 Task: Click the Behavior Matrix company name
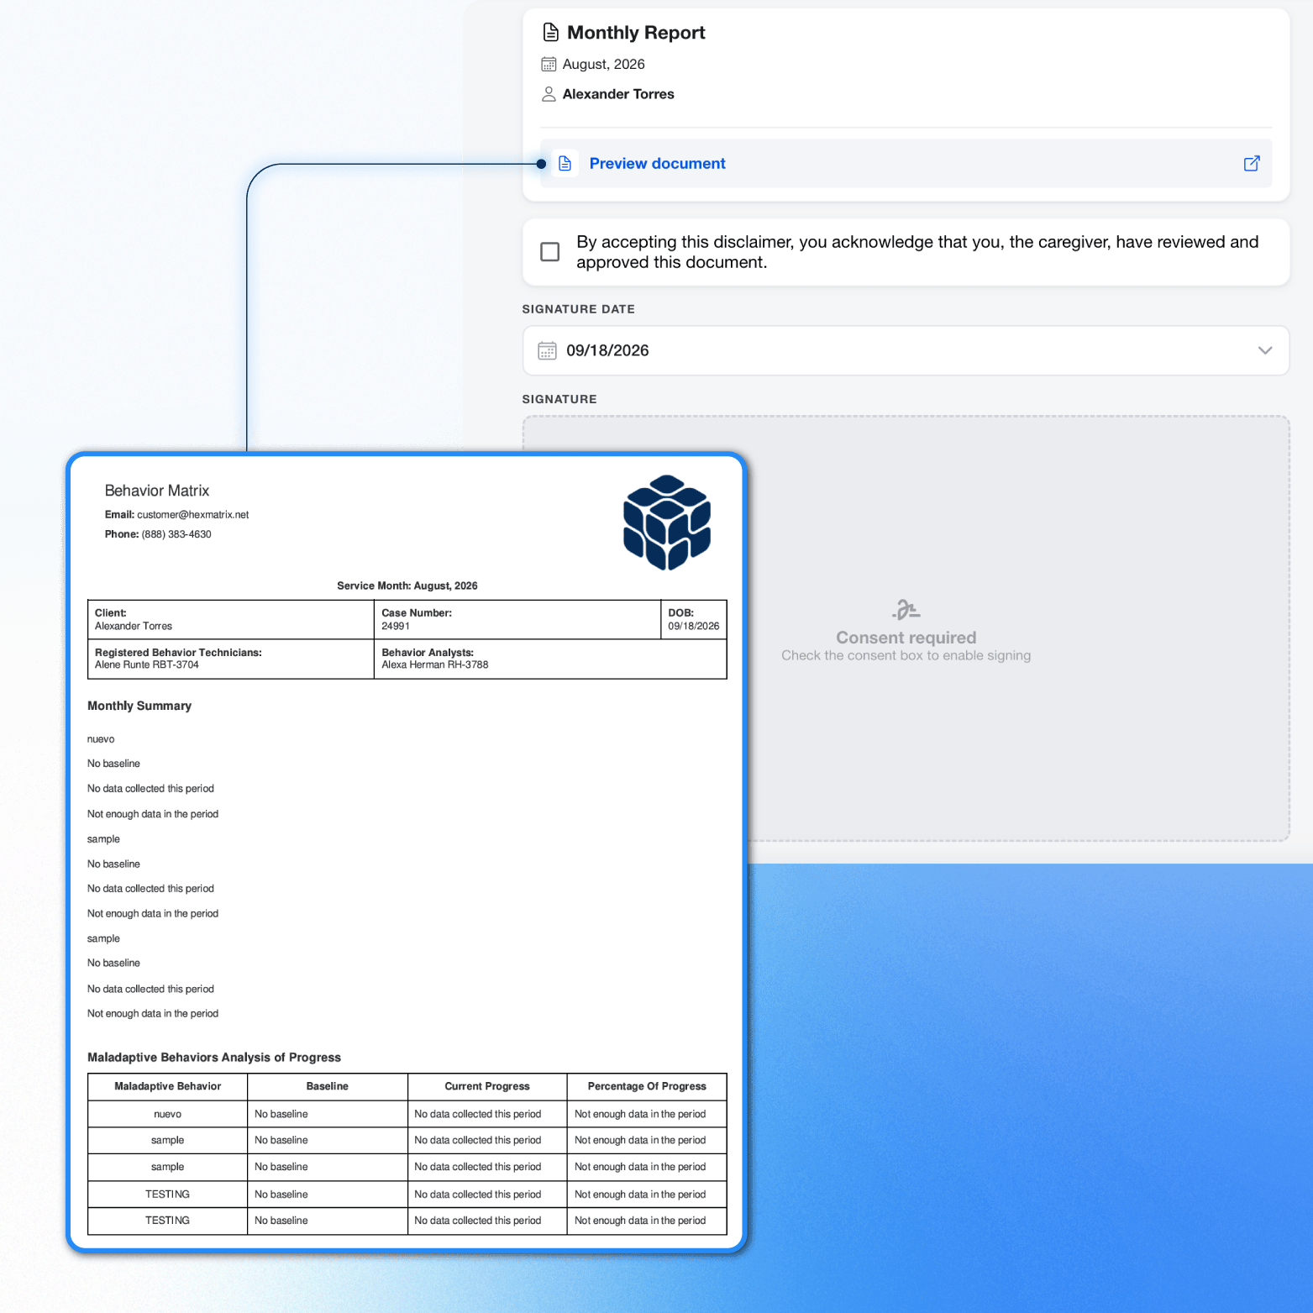157,491
